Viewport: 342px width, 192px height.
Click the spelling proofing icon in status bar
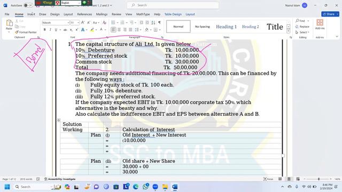[38, 179]
